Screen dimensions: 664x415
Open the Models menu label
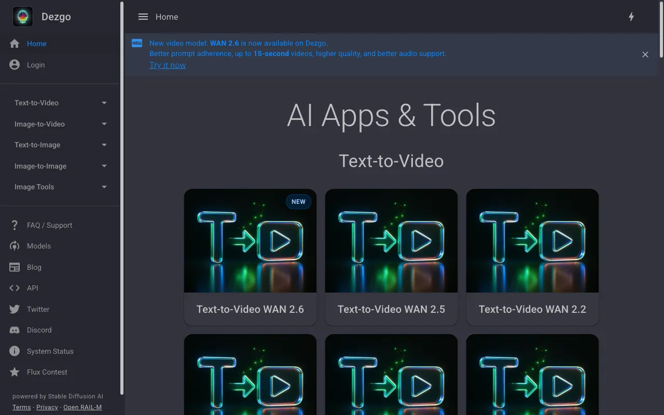[39, 246]
